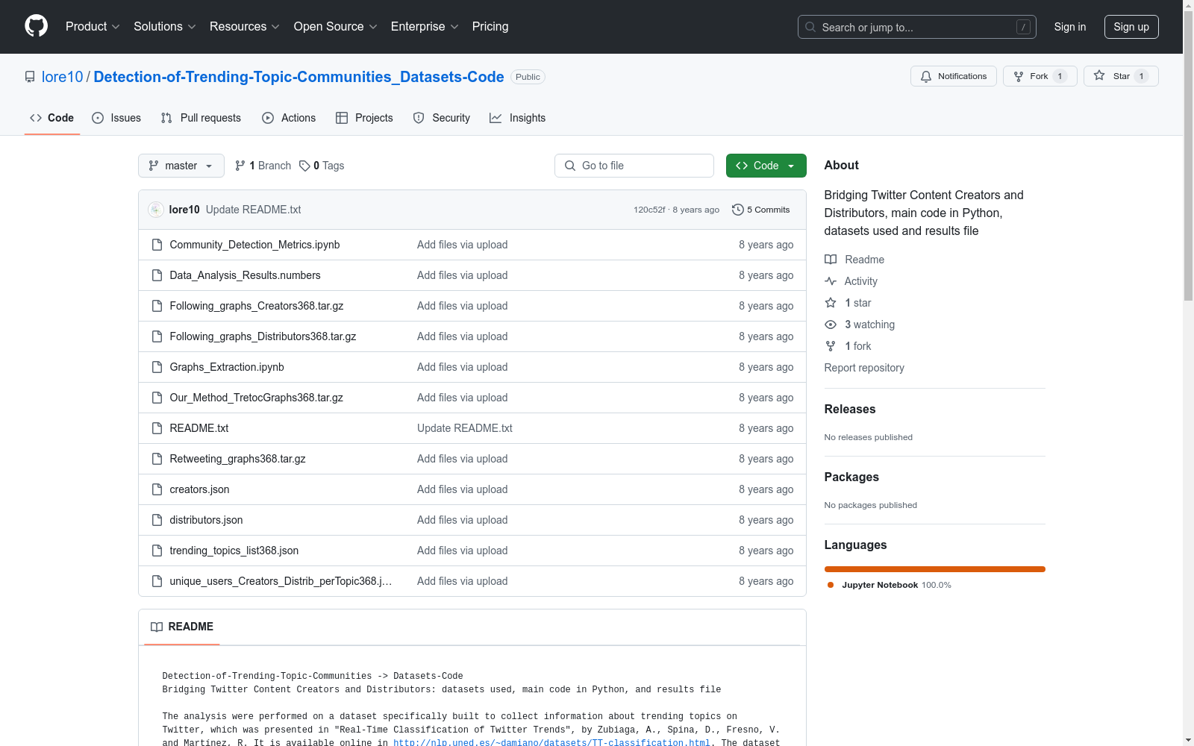Viewport: 1194px width, 746px height.
Task: Click the file icon for Data_Analysis_Results.numbers
Action: pyautogui.click(x=157, y=275)
